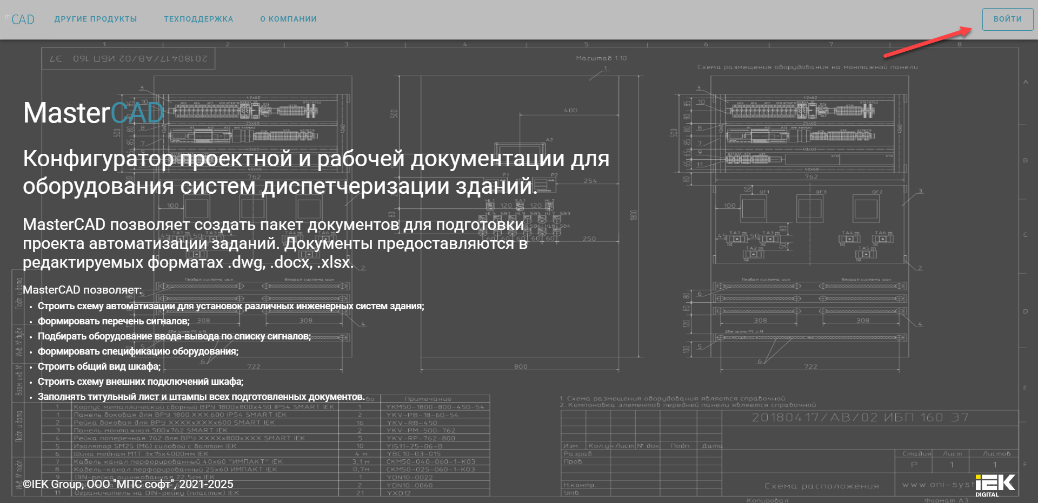Click the IEK Group copyright text

pyautogui.click(x=129, y=484)
